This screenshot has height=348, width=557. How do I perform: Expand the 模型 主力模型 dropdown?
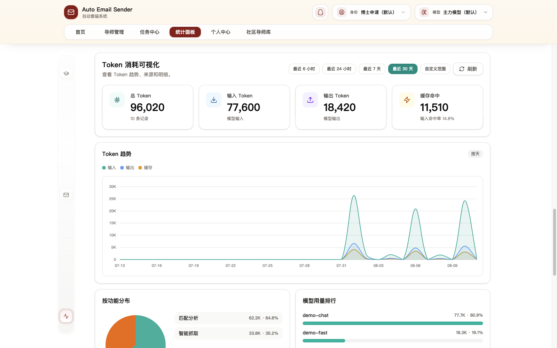pyautogui.click(x=454, y=12)
